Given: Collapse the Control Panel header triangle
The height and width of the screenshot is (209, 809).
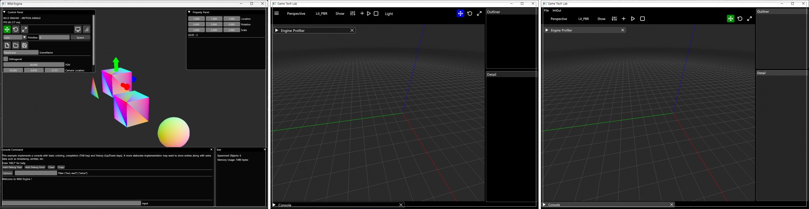Looking at the screenshot, I should click(x=4, y=12).
